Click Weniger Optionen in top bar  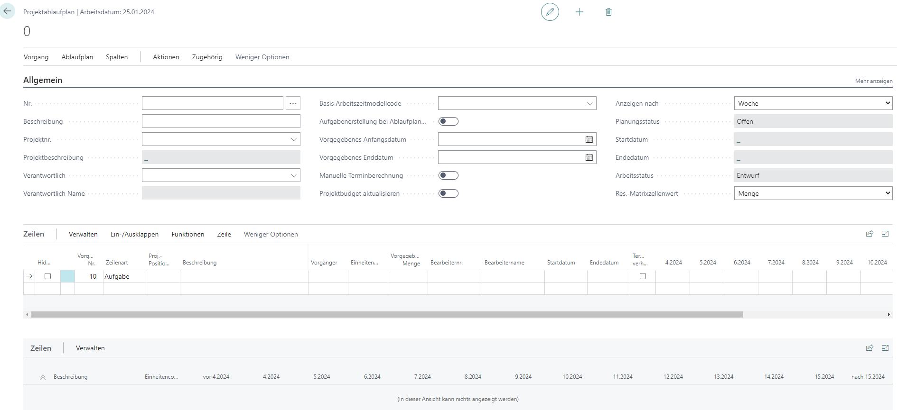pyautogui.click(x=262, y=57)
